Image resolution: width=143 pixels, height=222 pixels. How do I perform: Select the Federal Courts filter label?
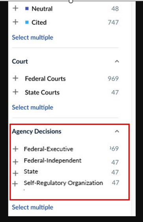click(45, 79)
